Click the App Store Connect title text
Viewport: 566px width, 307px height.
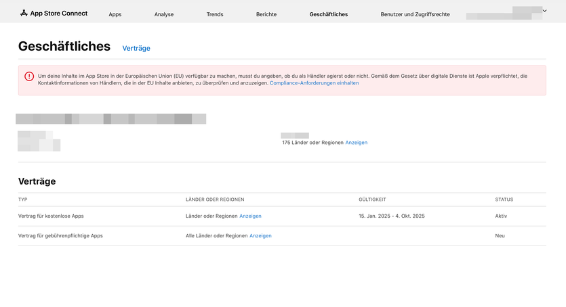59,14
